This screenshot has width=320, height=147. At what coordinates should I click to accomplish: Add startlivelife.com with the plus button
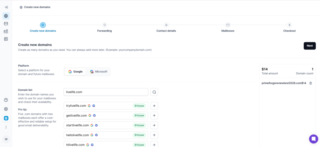154,125
